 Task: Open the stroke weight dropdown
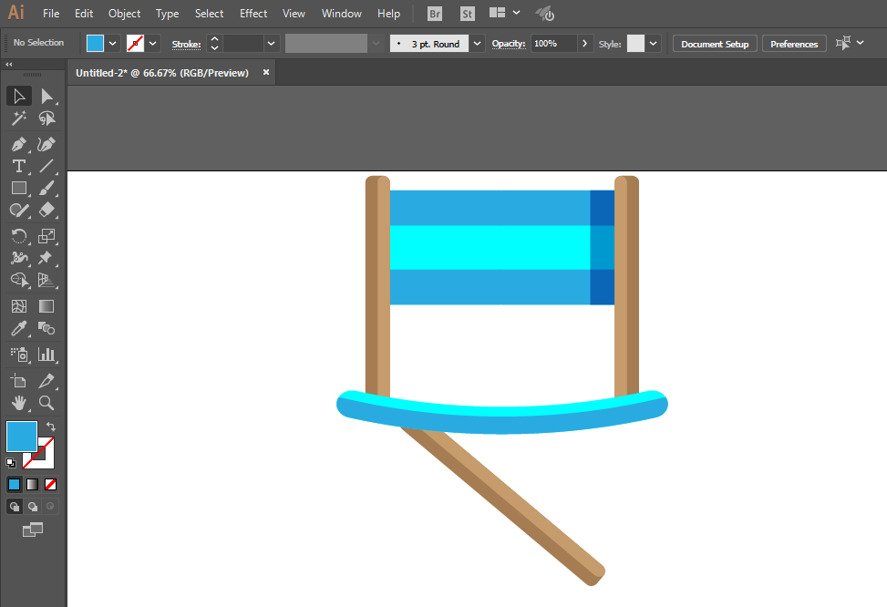pos(272,44)
